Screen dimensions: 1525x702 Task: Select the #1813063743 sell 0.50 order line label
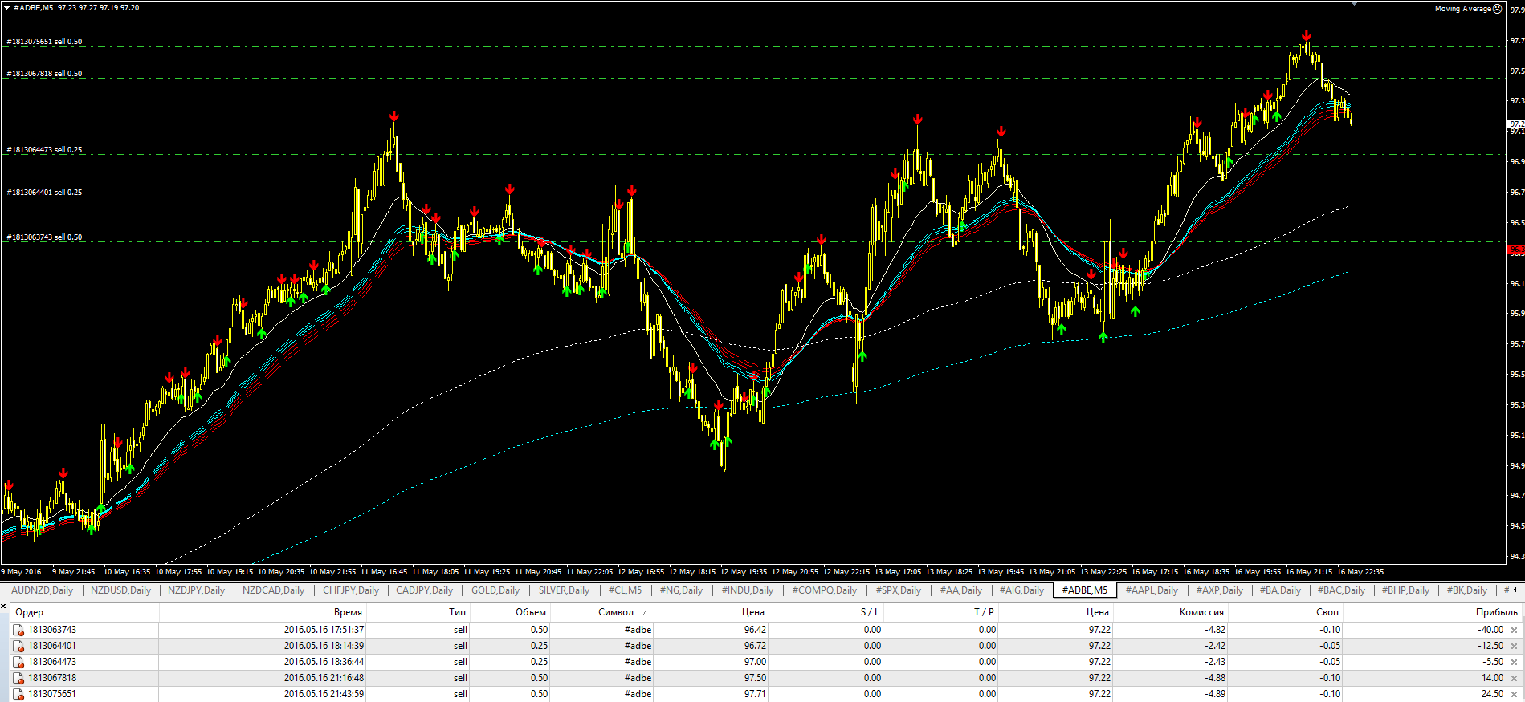pos(44,237)
